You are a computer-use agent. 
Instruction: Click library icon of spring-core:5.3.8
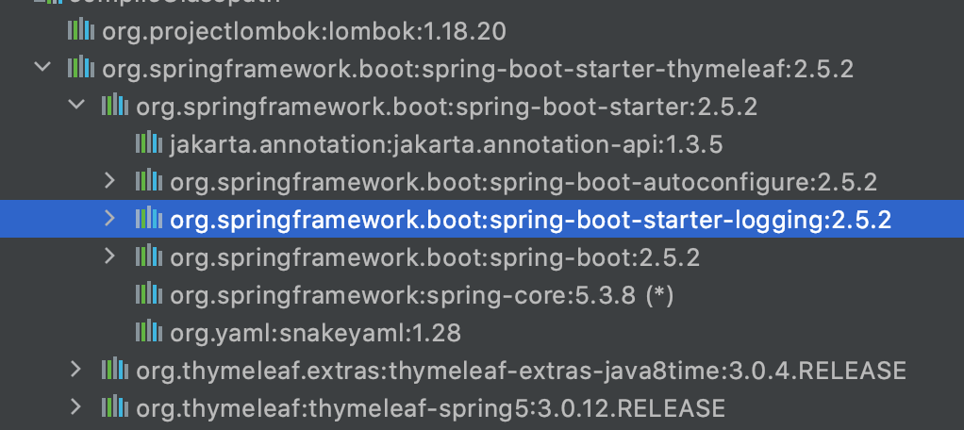pos(149,295)
